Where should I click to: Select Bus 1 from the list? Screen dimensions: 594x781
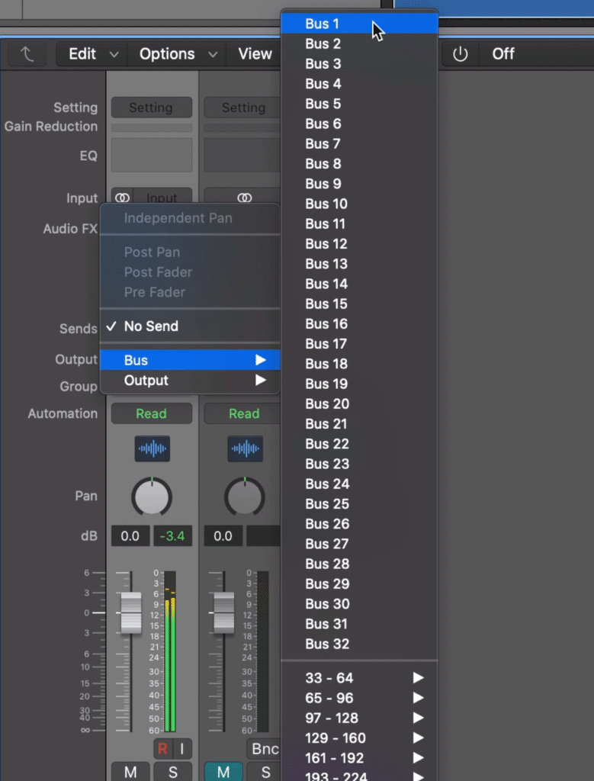click(x=359, y=24)
